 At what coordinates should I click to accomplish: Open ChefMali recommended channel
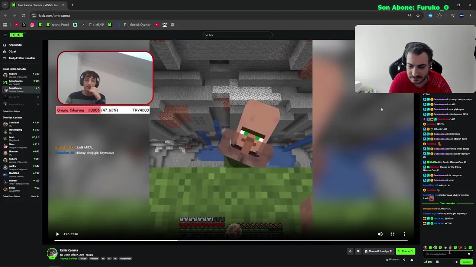click(21, 124)
